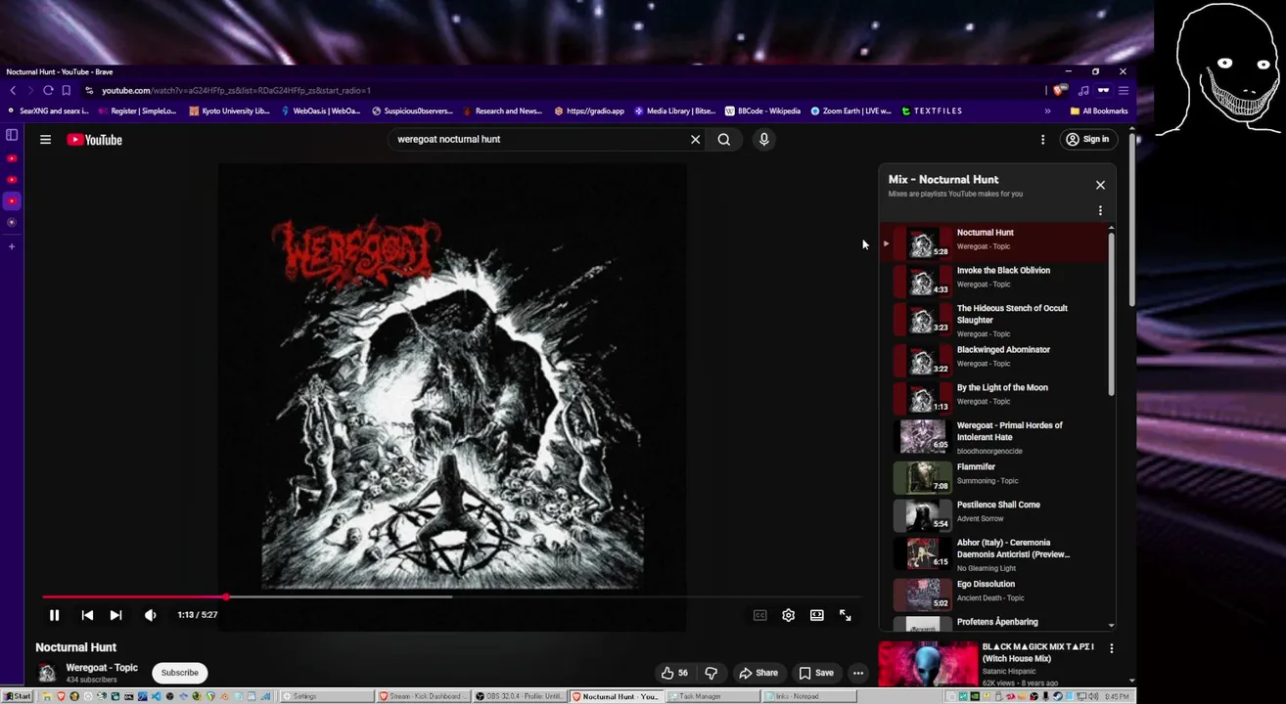Viewport: 1286px width, 704px height.
Task: Focus the YouTube search box
Action: tap(538, 139)
